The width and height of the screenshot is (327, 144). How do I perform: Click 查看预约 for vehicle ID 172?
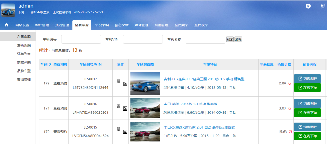(x=60, y=83)
